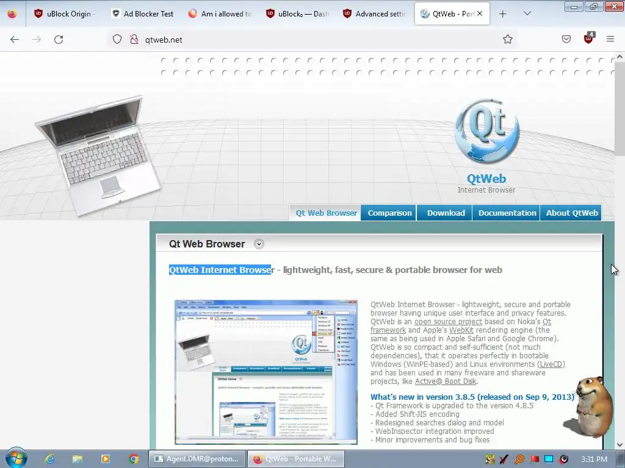Save page to Pocket

[566, 40]
